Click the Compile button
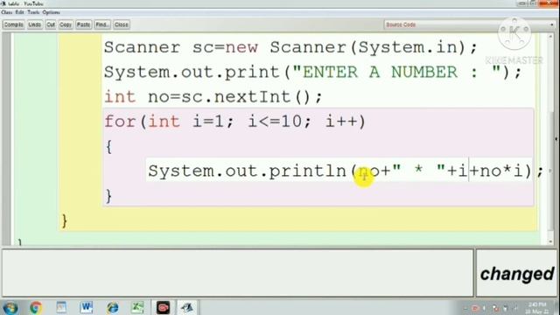This screenshot has width=560, height=315. click(14, 24)
